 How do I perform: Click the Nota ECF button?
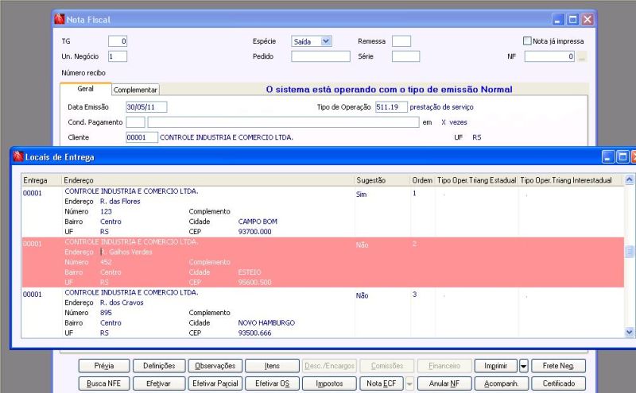point(382,383)
